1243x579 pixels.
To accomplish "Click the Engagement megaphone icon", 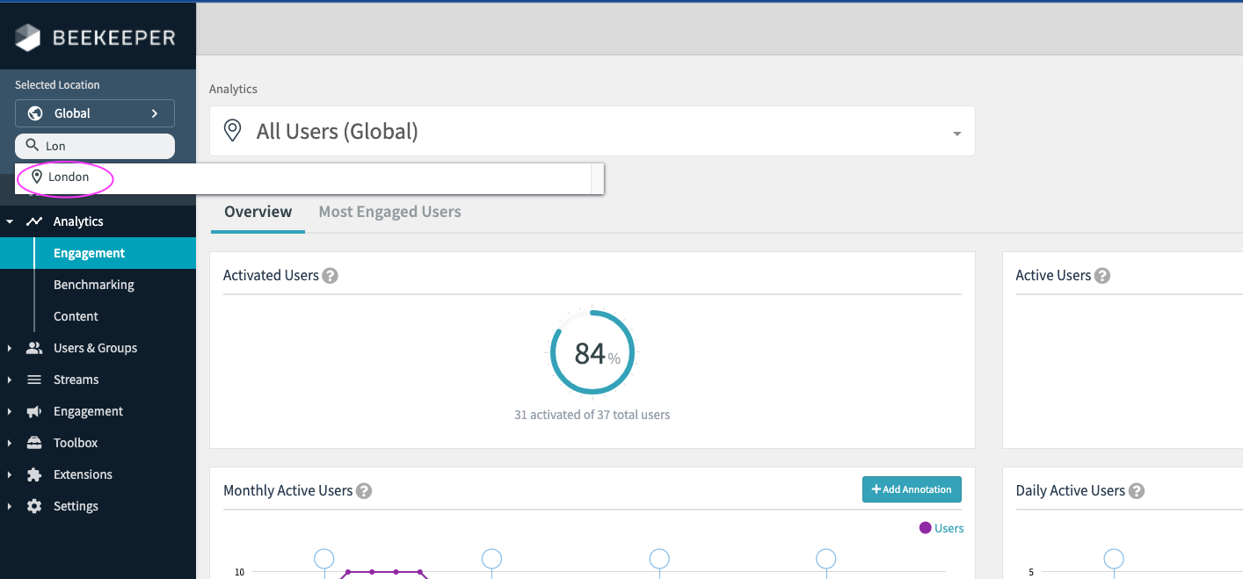I will [x=34, y=411].
